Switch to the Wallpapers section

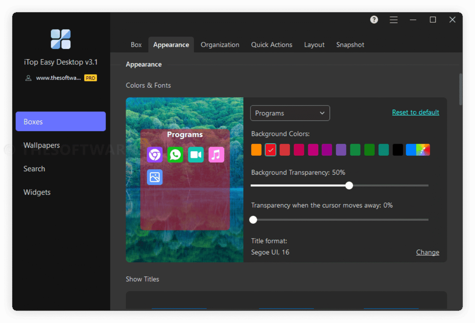41,145
